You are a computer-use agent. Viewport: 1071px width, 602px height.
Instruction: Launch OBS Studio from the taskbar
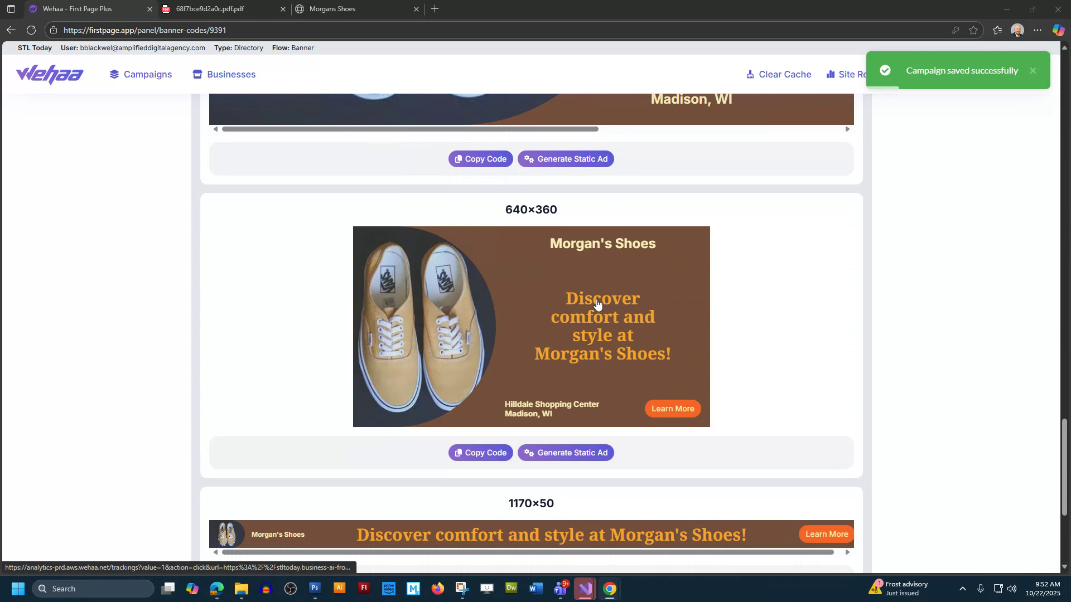[290, 588]
